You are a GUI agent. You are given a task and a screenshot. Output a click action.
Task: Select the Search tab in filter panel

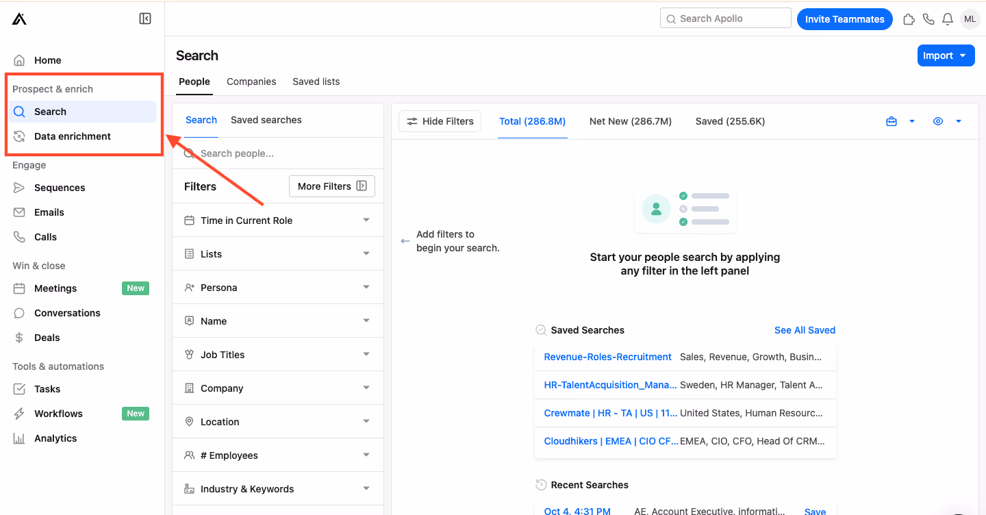(201, 120)
